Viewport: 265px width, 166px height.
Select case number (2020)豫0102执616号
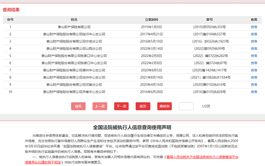coord(209,85)
